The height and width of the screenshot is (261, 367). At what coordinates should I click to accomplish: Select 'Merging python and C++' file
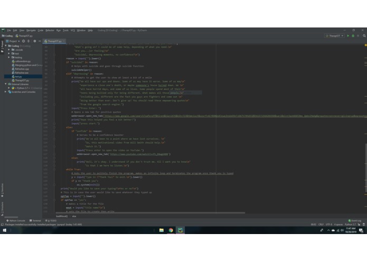click(27, 65)
